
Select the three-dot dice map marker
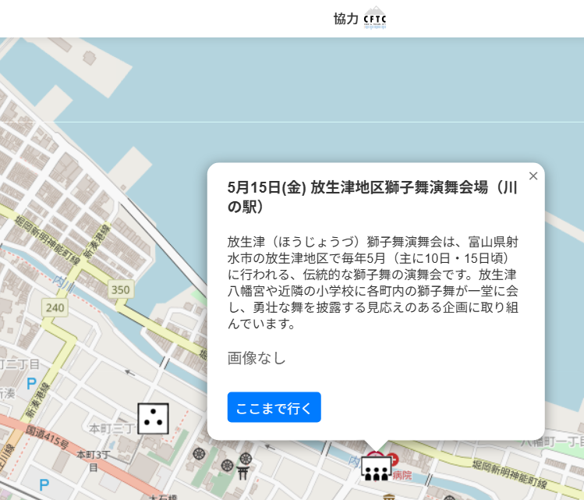click(x=153, y=418)
